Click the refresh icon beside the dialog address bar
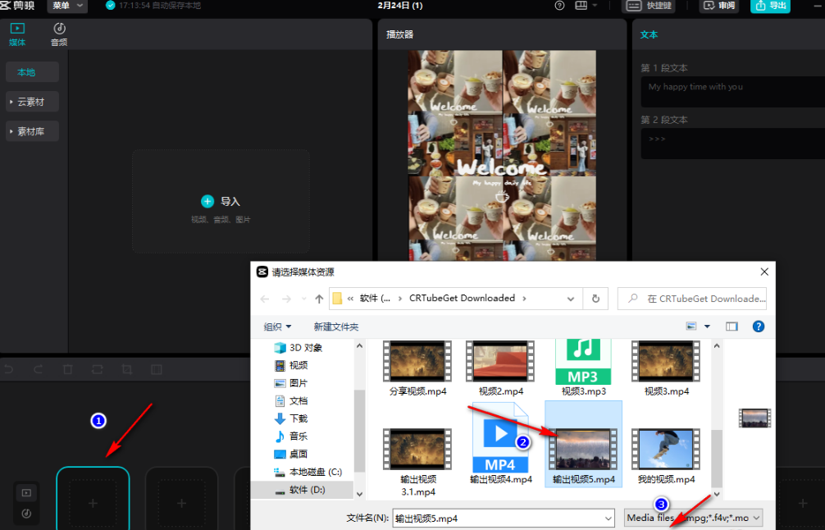 pyautogui.click(x=595, y=299)
